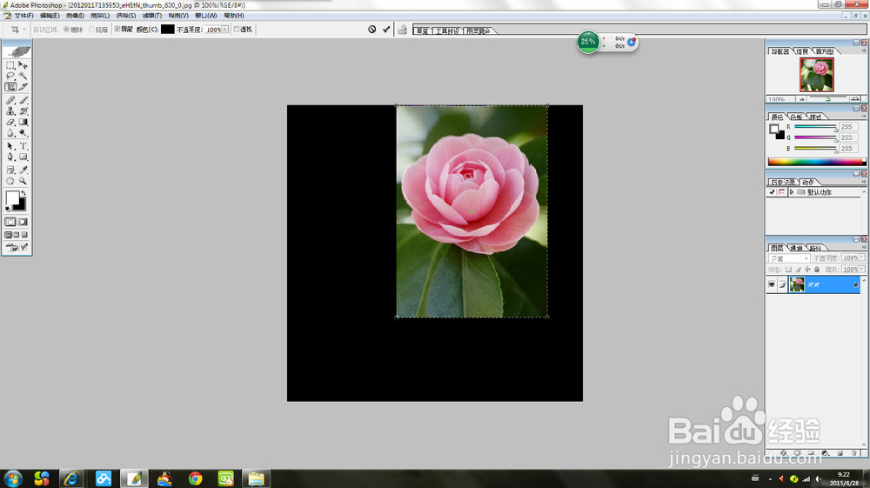The width and height of the screenshot is (870, 488).
Task: Select the Blur tool
Action: tap(10, 133)
